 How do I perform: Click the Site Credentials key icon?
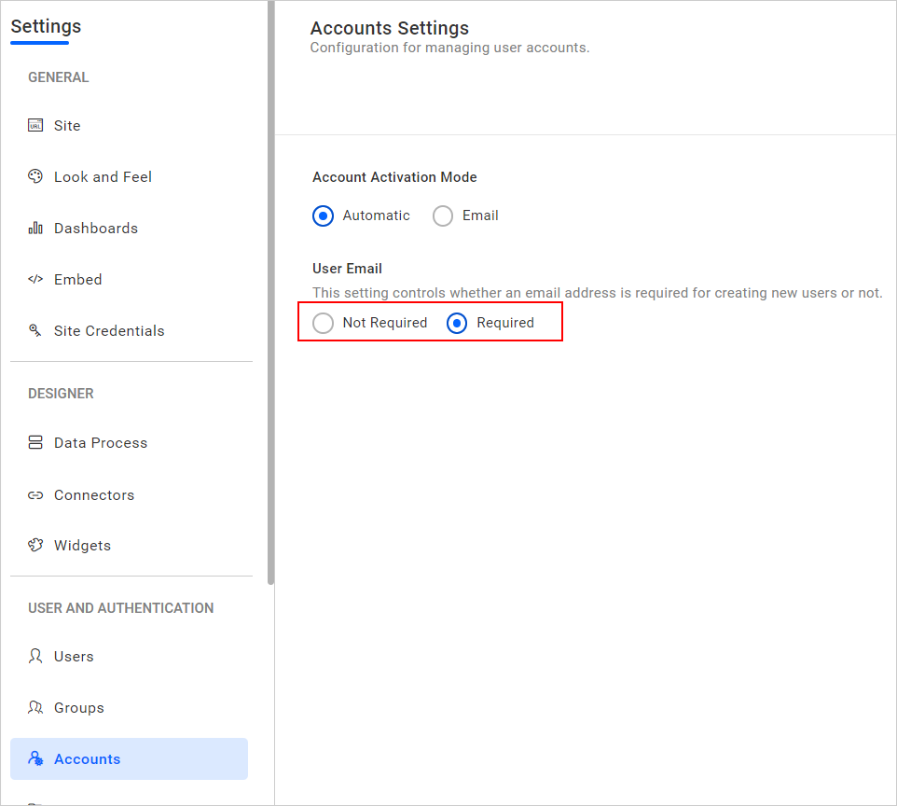35,330
